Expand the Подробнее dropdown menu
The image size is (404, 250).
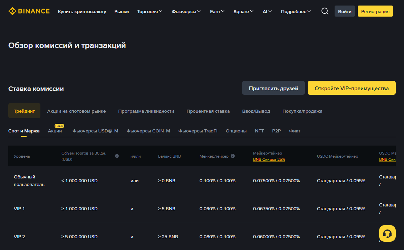(x=296, y=11)
